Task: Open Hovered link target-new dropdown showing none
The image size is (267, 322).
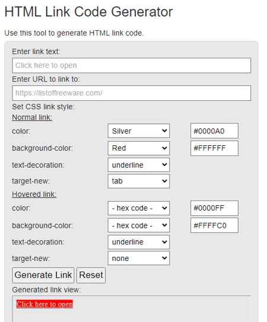Action: click(138, 258)
